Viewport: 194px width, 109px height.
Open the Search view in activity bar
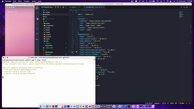[37, 13]
